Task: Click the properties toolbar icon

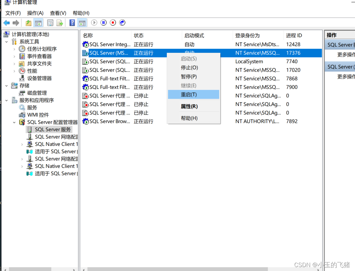Action: pos(50,22)
